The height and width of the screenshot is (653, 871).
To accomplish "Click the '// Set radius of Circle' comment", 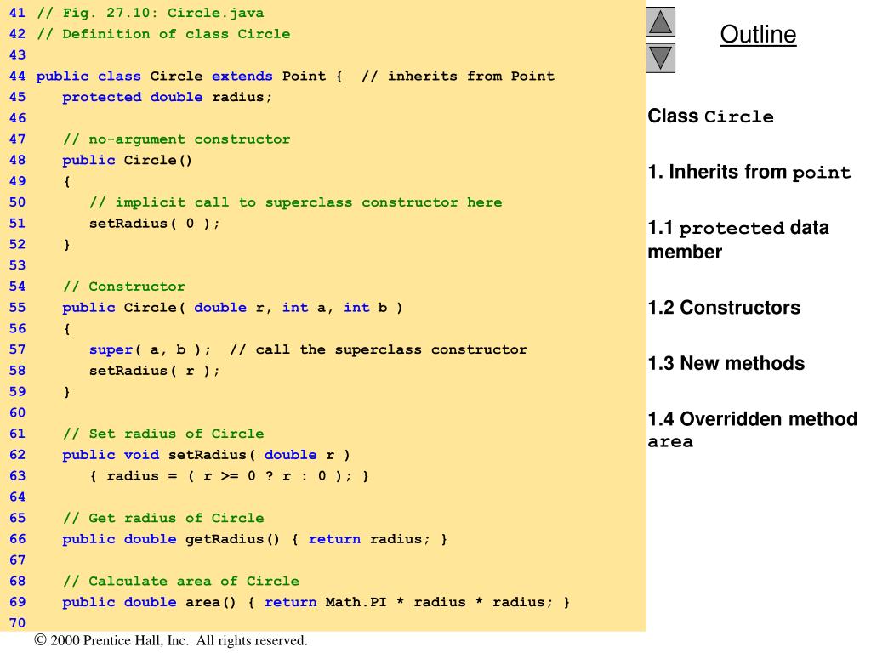I will point(163,434).
